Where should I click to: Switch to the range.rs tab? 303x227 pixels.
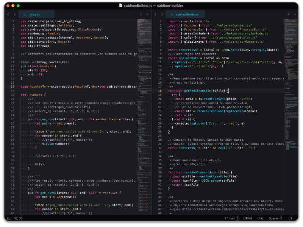click(36, 14)
